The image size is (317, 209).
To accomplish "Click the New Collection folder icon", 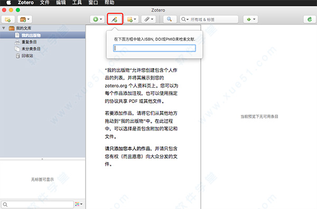I will pyautogui.click(x=8, y=20).
